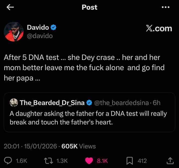Open the 605K Views analytics
The image size is (179, 168).
78,146
